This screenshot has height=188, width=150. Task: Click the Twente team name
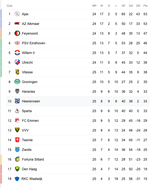point(27,140)
